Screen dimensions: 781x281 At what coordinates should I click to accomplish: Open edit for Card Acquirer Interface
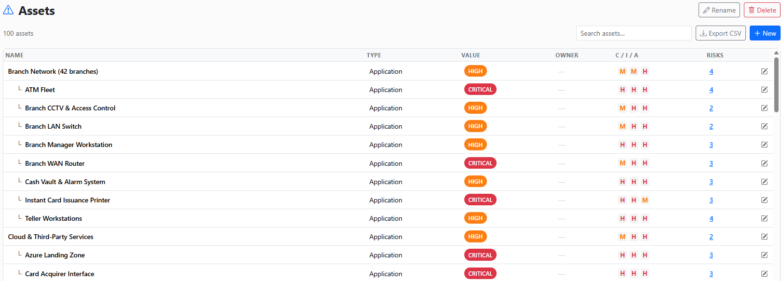point(764,274)
